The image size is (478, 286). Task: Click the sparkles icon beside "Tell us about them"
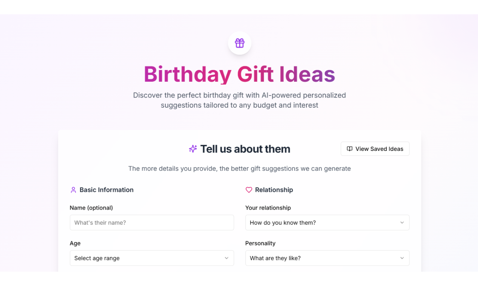tap(193, 149)
